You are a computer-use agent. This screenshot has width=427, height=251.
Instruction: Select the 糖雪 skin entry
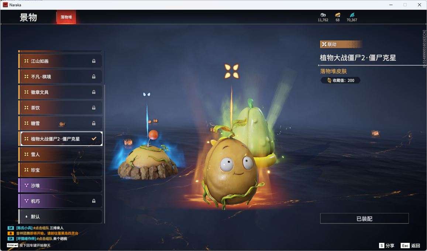pyautogui.click(x=60, y=123)
